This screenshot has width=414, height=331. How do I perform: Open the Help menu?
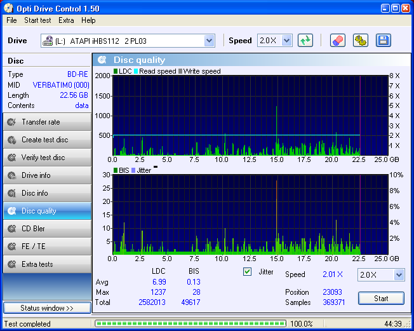pos(88,20)
